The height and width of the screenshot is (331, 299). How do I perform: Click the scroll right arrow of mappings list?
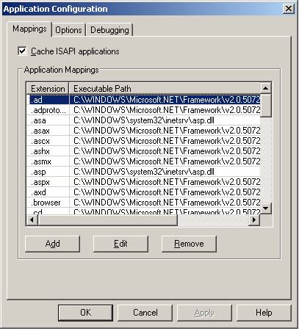(x=254, y=220)
